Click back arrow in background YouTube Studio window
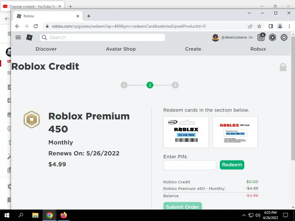 coord(7,18)
